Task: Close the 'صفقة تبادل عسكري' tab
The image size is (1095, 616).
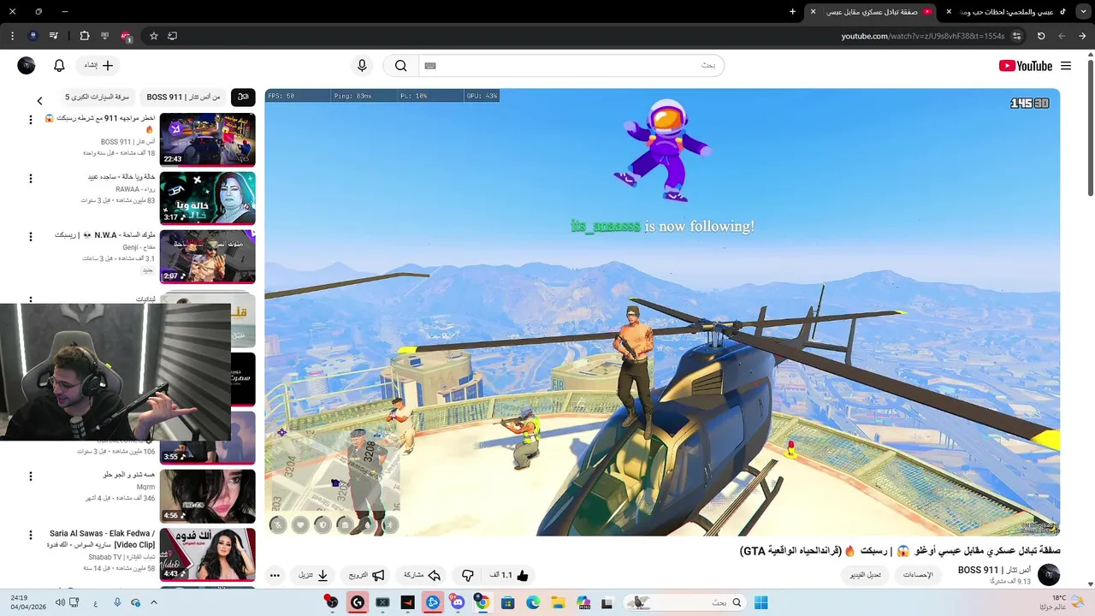Action: click(x=813, y=12)
